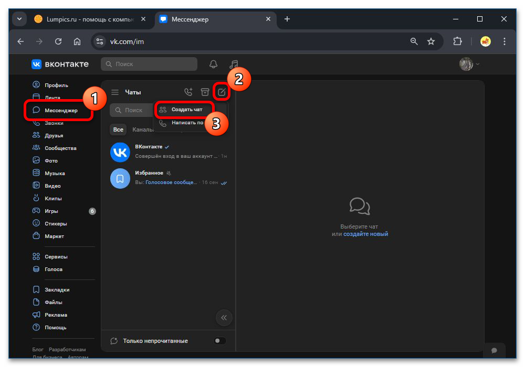Click the chats search field
Image resolution: width=525 pixels, height=367 pixels.
pos(132,110)
